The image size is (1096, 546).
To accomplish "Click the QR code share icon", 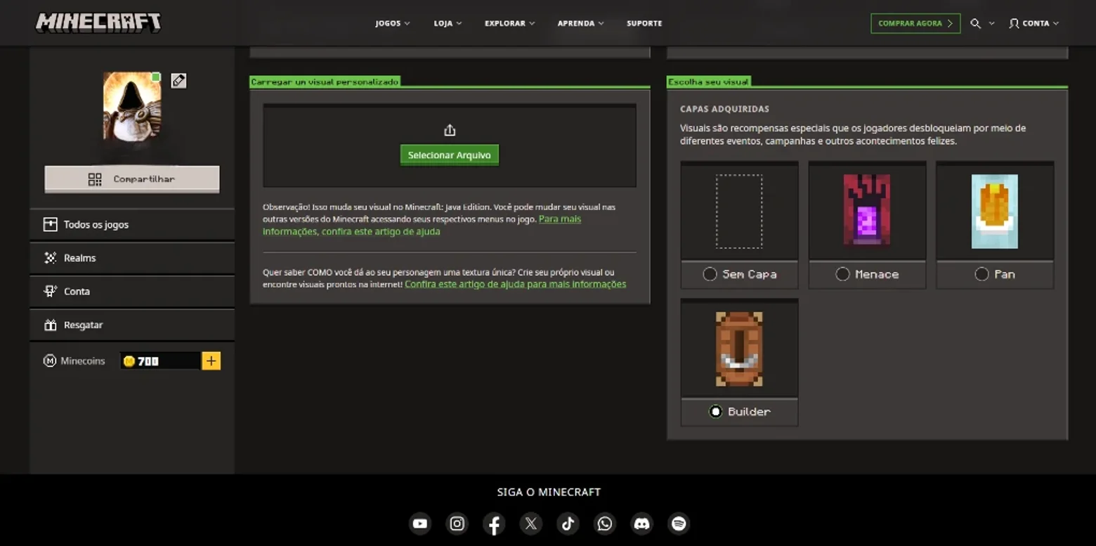I will click(x=95, y=179).
